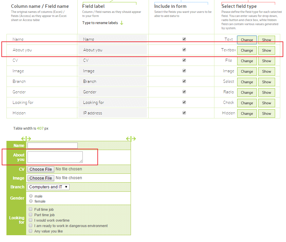Select the "female" gender radio button
The width and height of the screenshot is (286, 242).
pos(31,200)
